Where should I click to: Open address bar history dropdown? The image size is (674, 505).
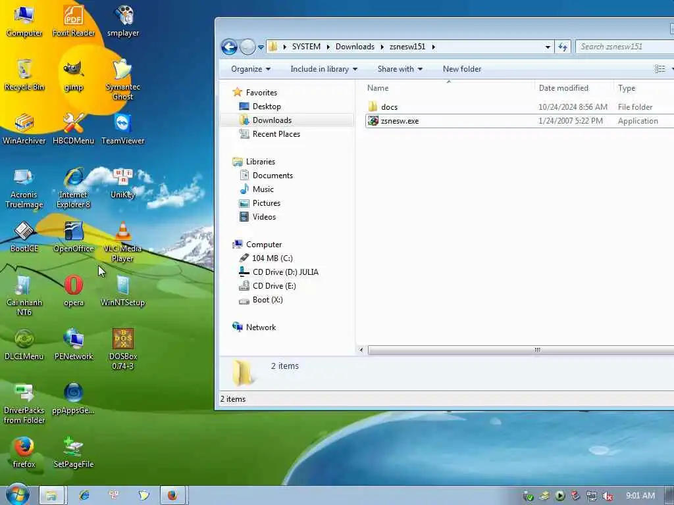[548, 47]
